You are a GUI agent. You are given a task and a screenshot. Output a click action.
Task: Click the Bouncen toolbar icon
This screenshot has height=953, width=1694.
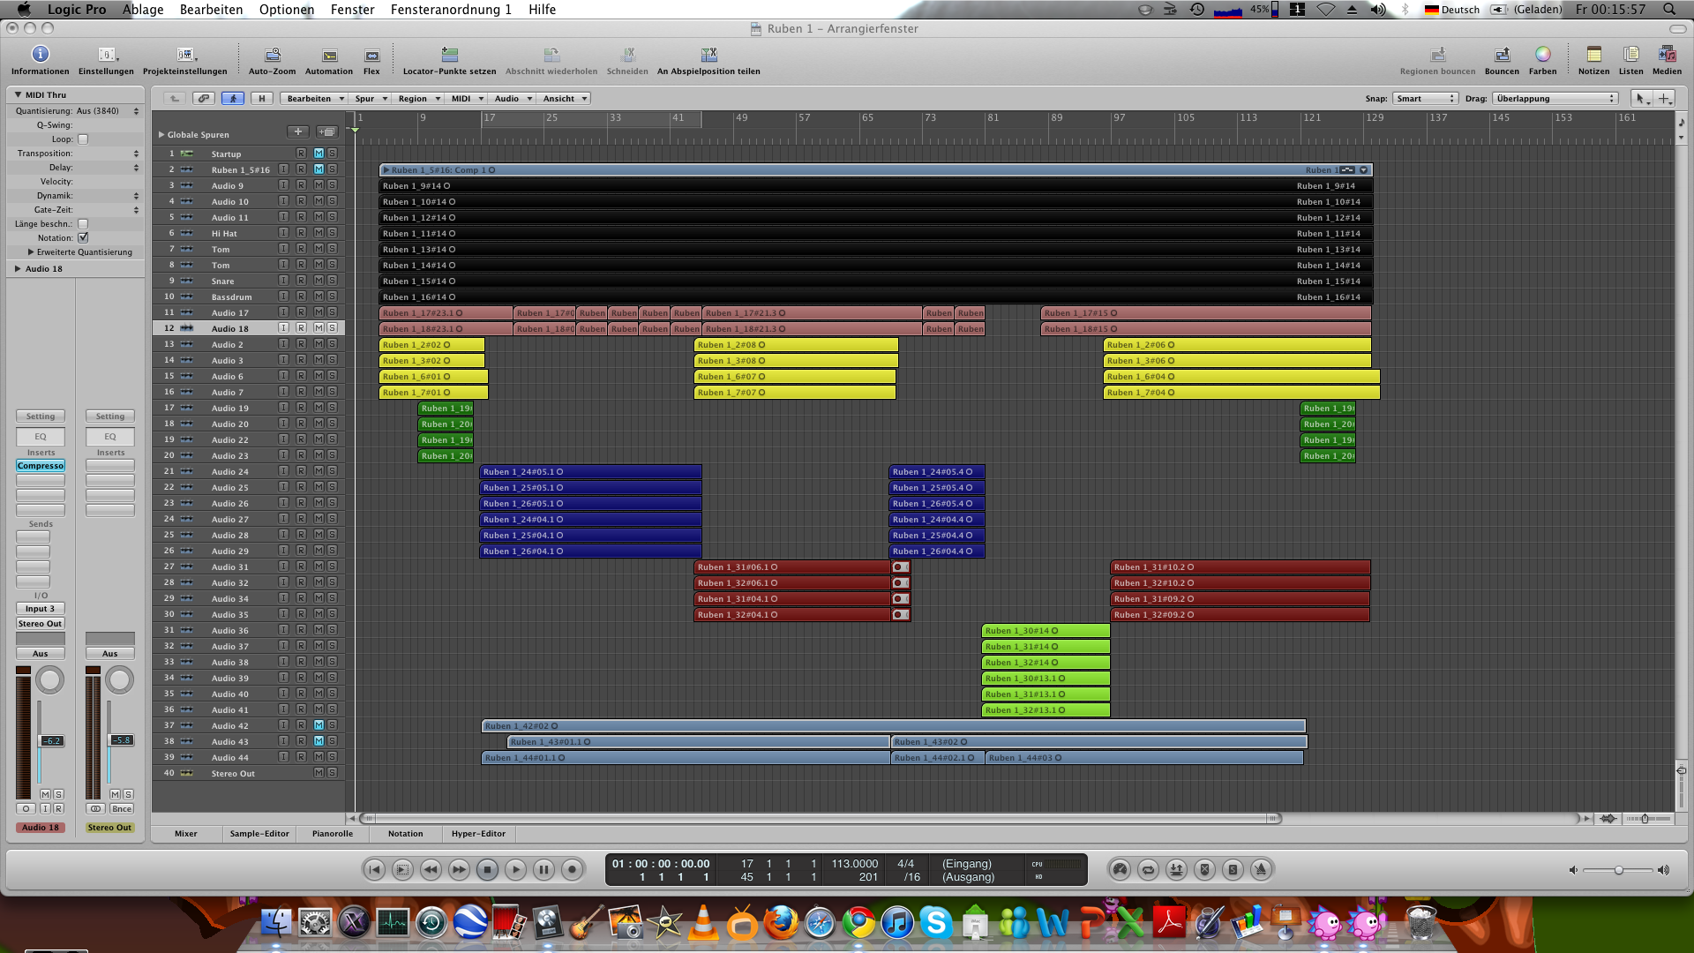click(1502, 55)
